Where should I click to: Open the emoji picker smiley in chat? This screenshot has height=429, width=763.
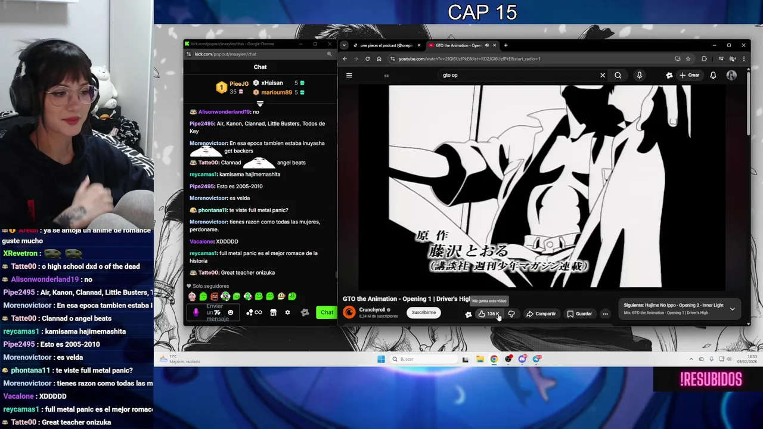(x=231, y=312)
